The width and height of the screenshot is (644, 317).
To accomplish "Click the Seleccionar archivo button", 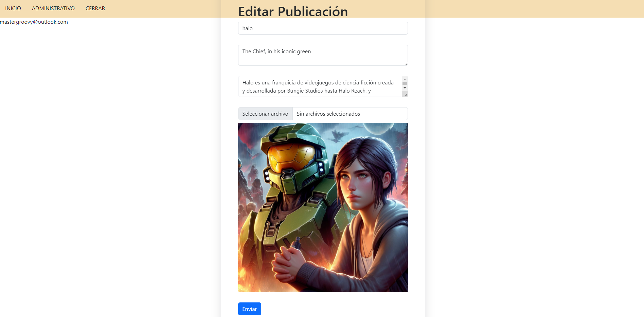I will pos(265,114).
